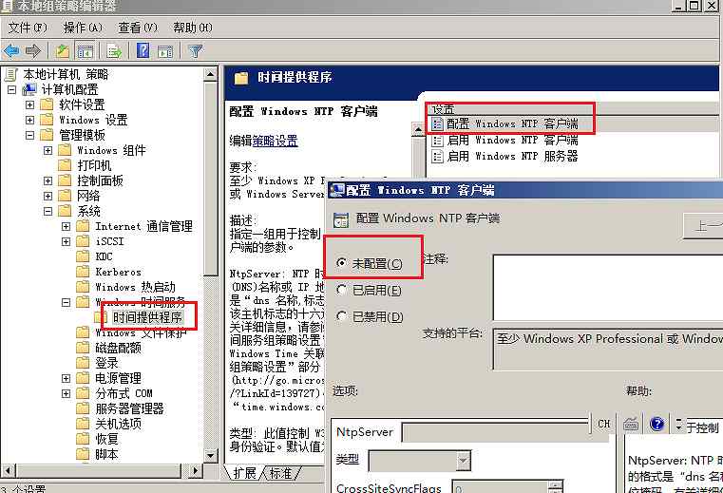
Task: Toggle the Show/Hide action pane icon
Action: pos(165,50)
